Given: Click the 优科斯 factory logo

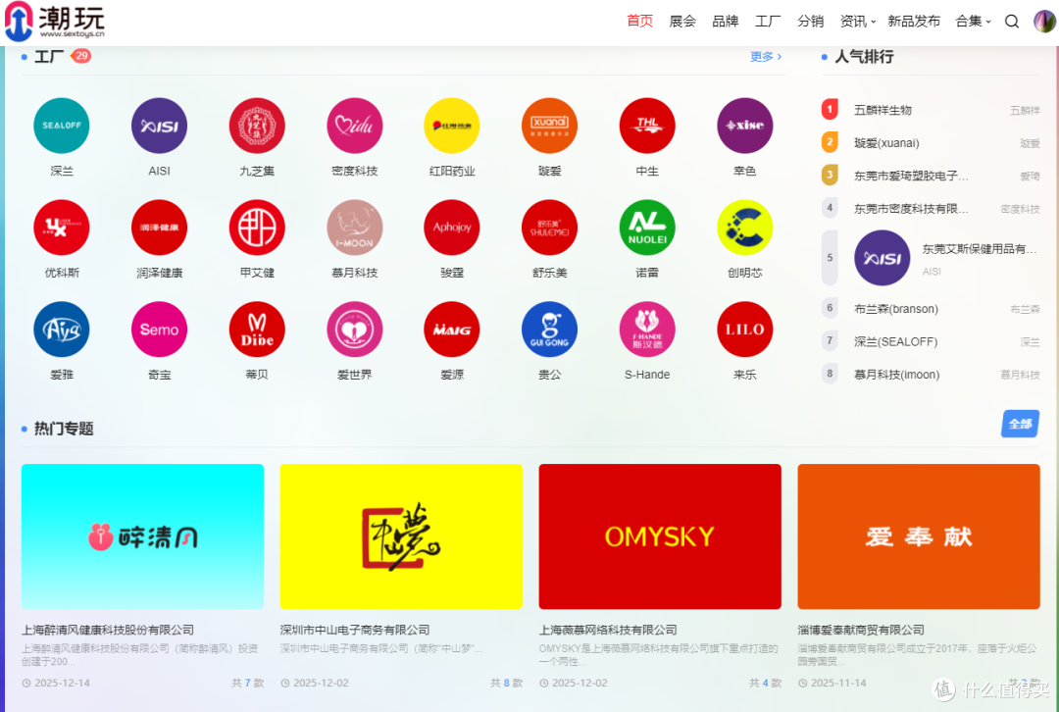Looking at the screenshot, I should pyautogui.click(x=62, y=228).
